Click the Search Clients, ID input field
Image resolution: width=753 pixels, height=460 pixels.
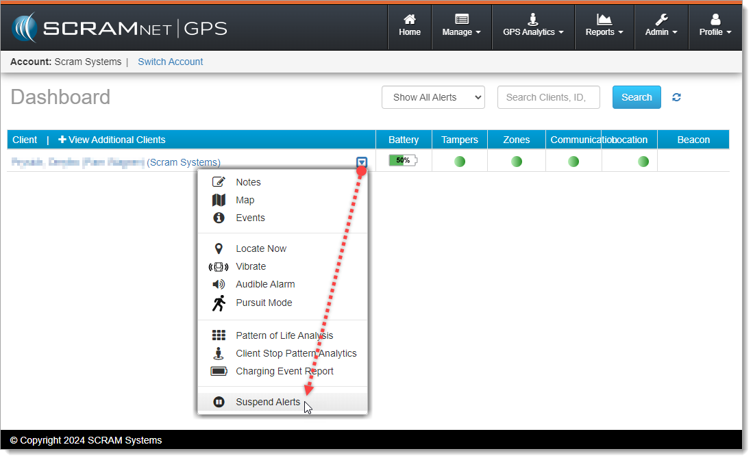pos(548,97)
